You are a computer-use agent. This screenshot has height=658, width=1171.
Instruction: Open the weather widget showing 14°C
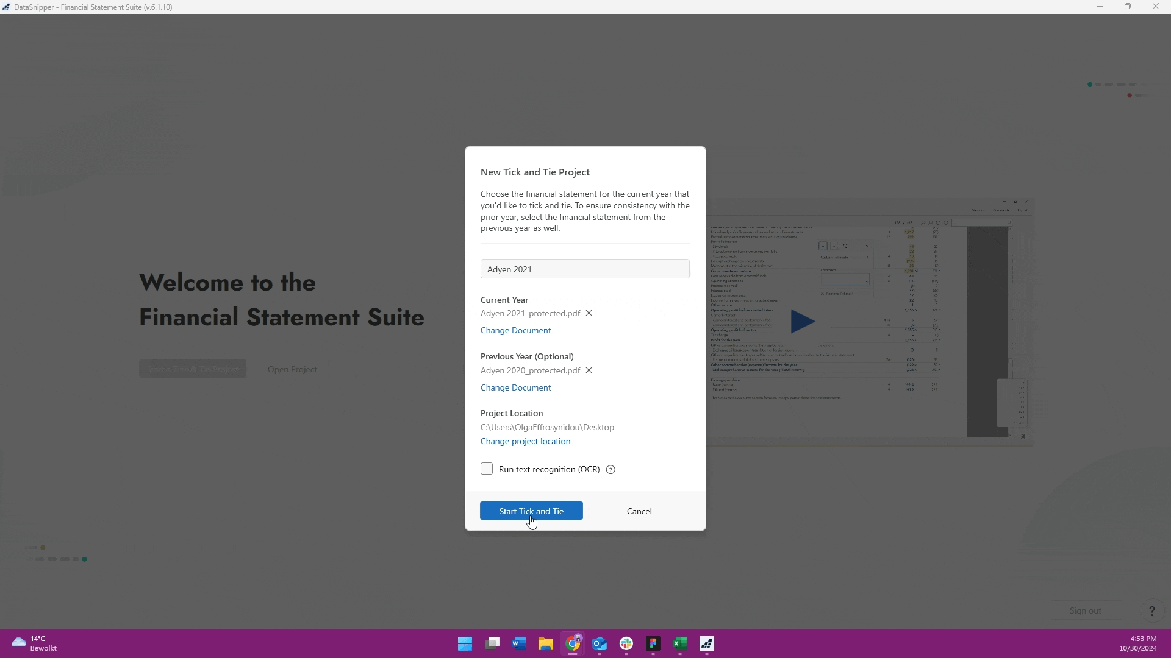coord(34,643)
